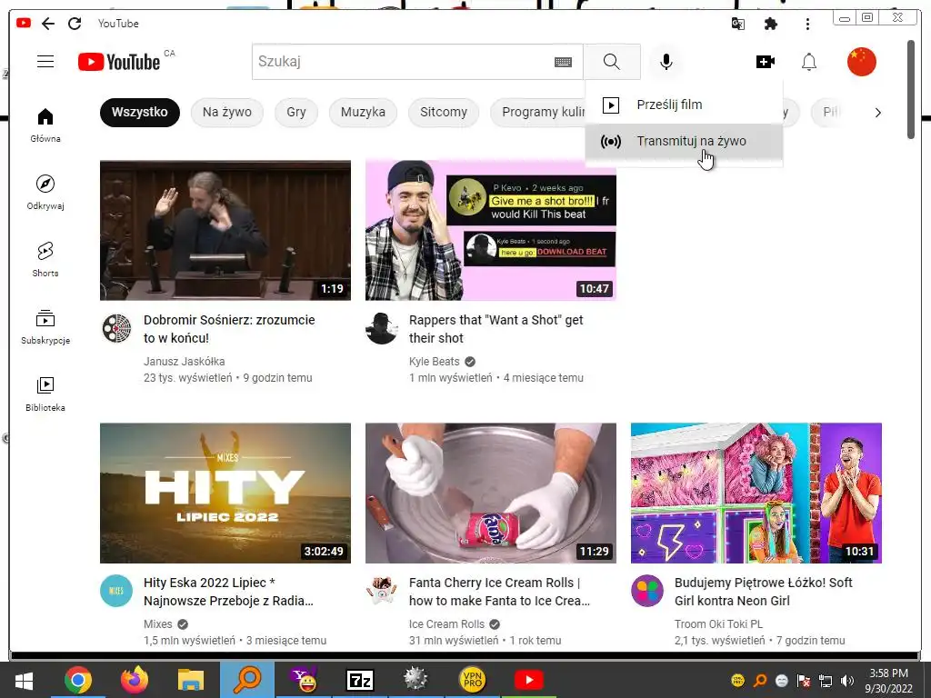Screen dimensions: 931x698
Task: Select Prześlij film menu entry
Action: [684, 105]
